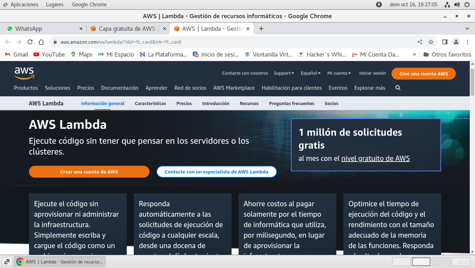Image resolution: width=475 pixels, height=268 pixels.
Task: Open the system volume icon
Action: [x=457, y=5]
